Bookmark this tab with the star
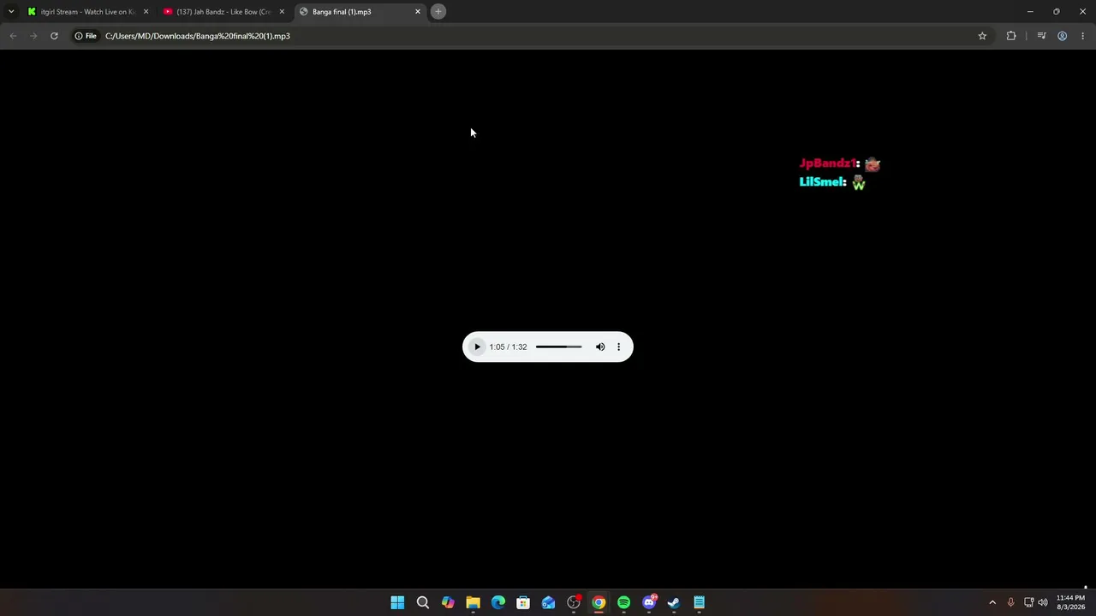The width and height of the screenshot is (1096, 616). pyautogui.click(x=982, y=36)
